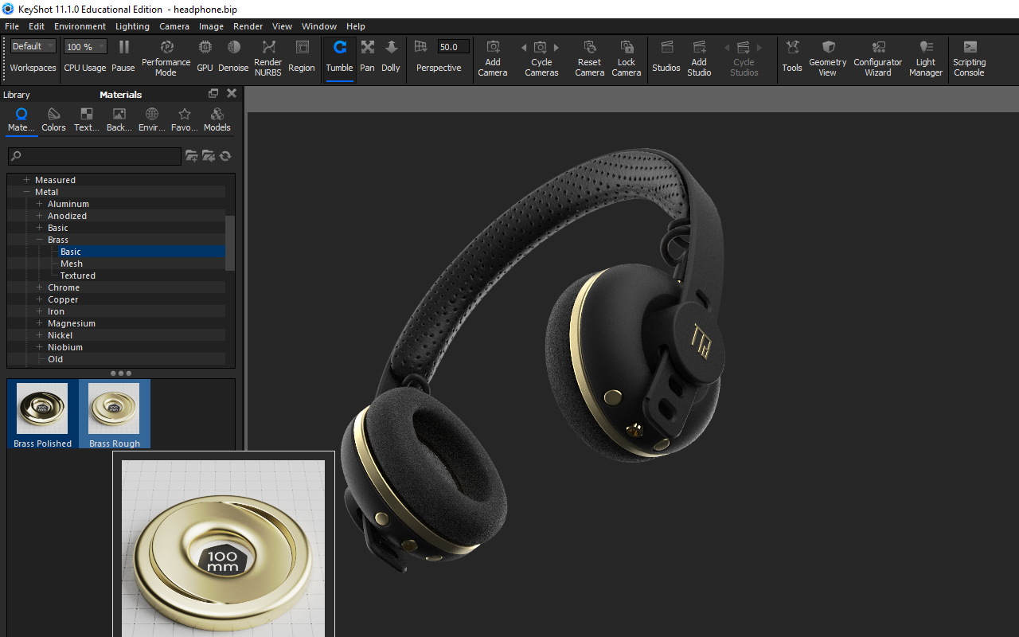Open the Window menu
This screenshot has width=1019, height=637.
(x=319, y=26)
